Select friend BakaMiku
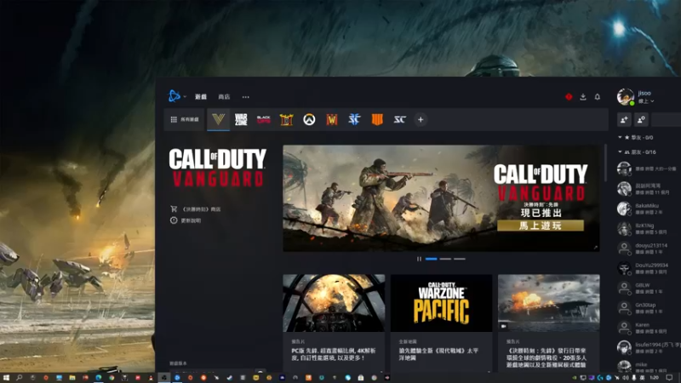The height and width of the screenshot is (383, 681). coord(647,209)
